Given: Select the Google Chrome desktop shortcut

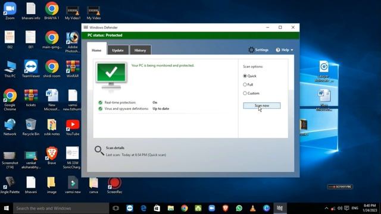Looking at the screenshot, I should coord(10,100).
